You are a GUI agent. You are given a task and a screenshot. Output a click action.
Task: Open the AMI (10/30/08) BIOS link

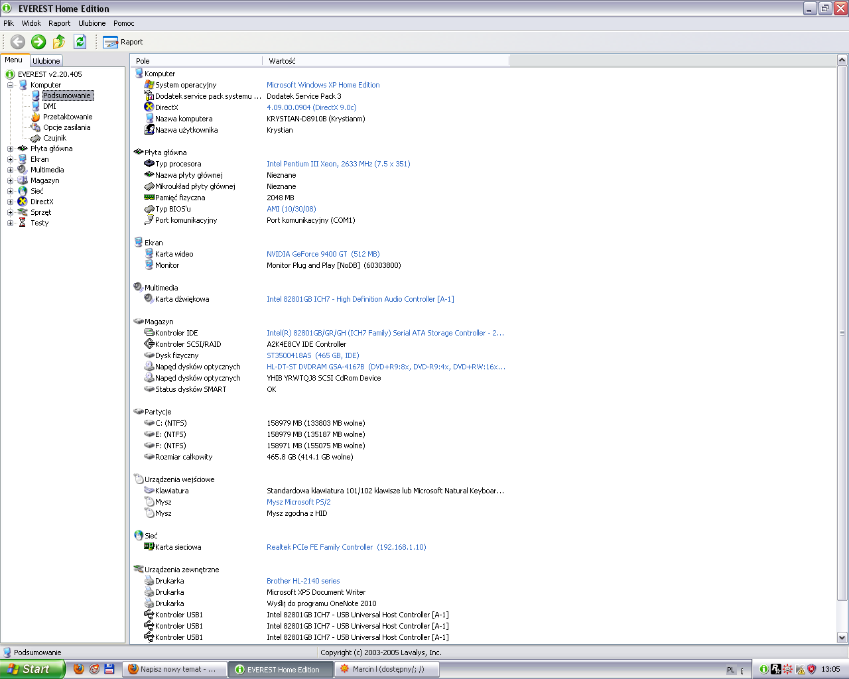[291, 209]
